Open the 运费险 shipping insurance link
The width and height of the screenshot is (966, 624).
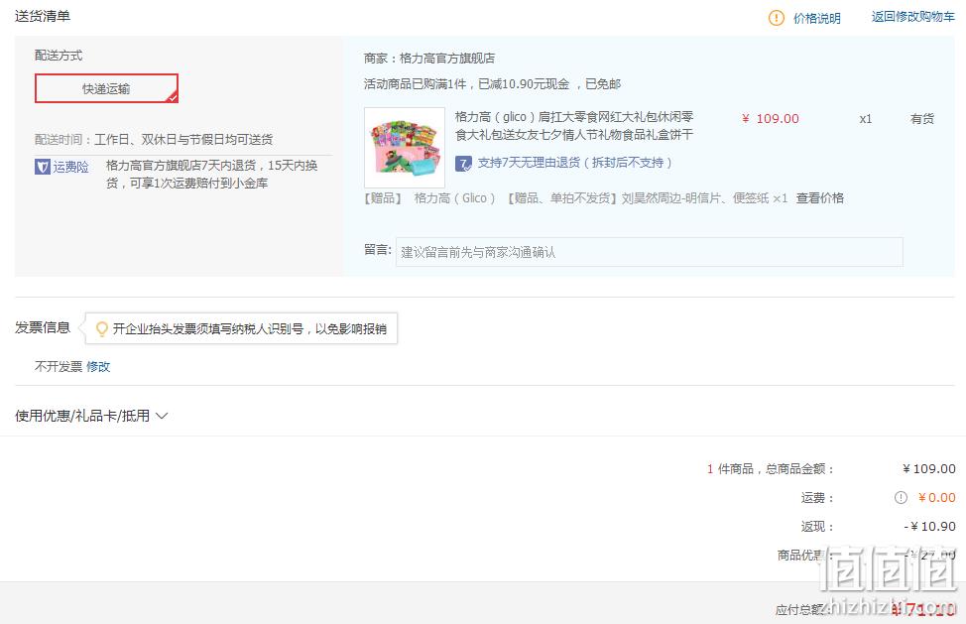point(70,167)
